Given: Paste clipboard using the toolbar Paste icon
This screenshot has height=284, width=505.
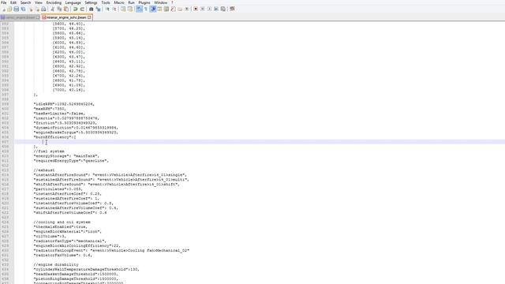Looking at the screenshot, I should click(x=66, y=9).
